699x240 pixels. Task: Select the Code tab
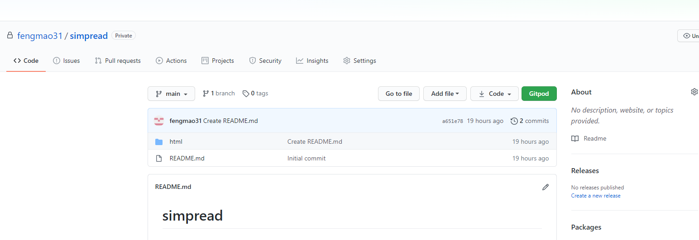(26, 61)
